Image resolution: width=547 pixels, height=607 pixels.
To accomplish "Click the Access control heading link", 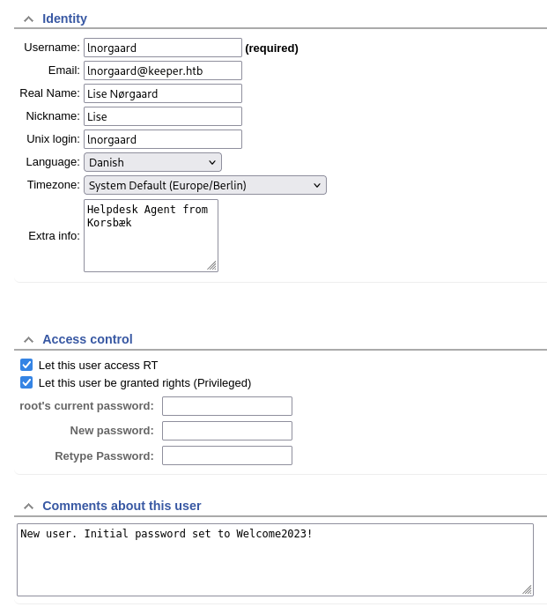I will [x=87, y=339].
